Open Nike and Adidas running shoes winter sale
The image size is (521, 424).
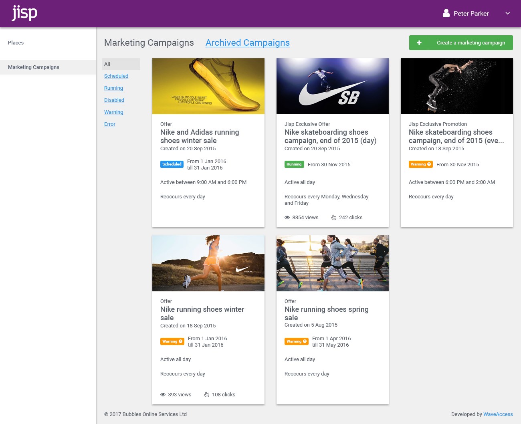click(200, 136)
